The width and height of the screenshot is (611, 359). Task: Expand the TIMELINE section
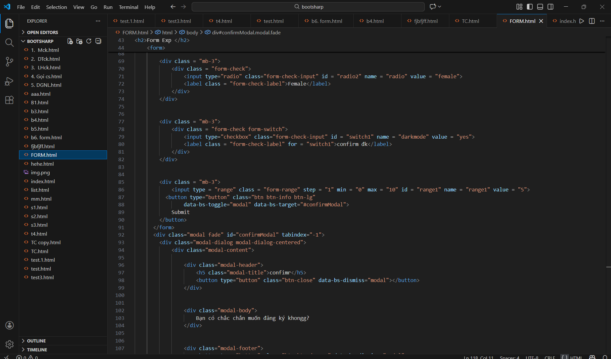click(x=37, y=350)
